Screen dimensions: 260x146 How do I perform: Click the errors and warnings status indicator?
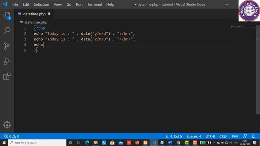[x=12, y=136]
